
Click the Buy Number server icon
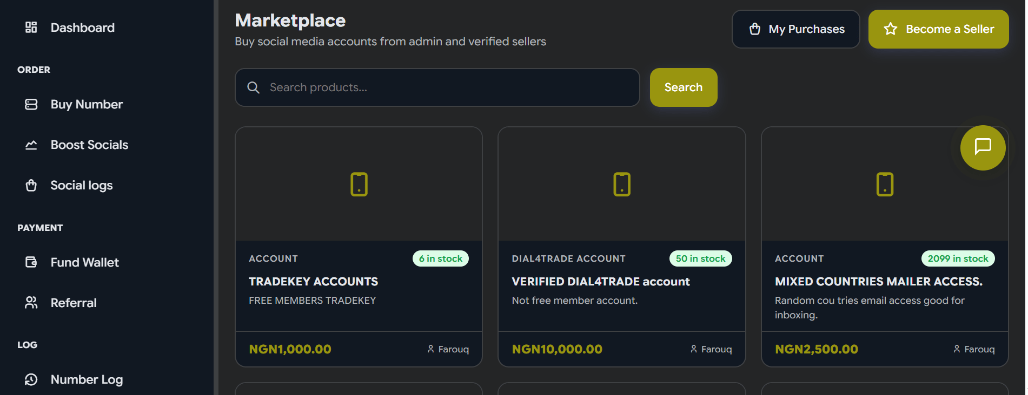coord(31,104)
